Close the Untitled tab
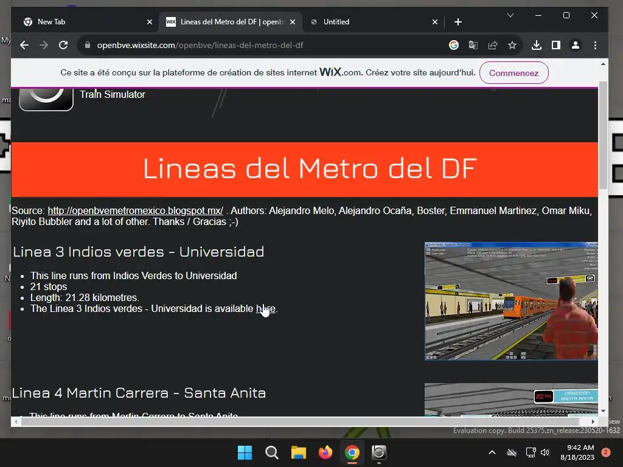The width and height of the screenshot is (623, 467). click(434, 22)
